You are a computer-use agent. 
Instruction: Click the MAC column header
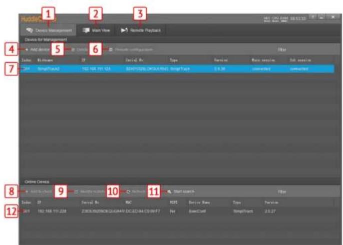coord(129,202)
